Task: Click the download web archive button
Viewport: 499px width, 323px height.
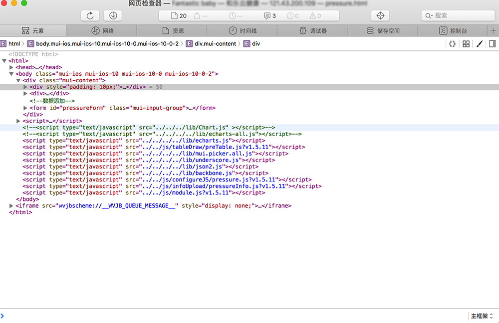Action: point(113,15)
